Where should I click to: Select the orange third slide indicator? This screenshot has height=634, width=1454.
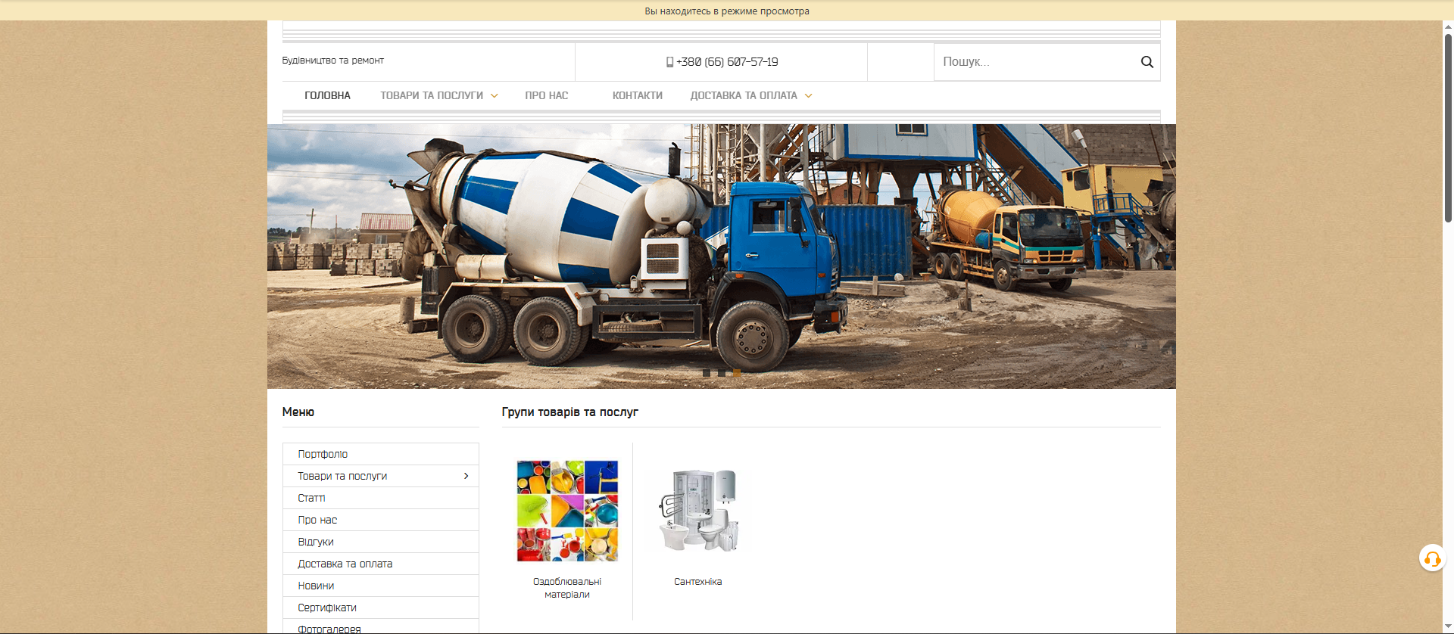(736, 373)
